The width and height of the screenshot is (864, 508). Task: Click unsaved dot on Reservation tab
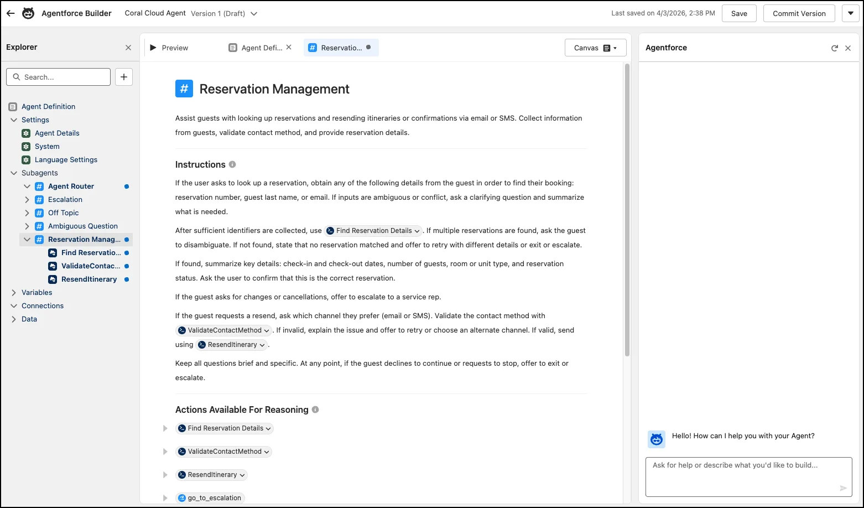tap(368, 48)
